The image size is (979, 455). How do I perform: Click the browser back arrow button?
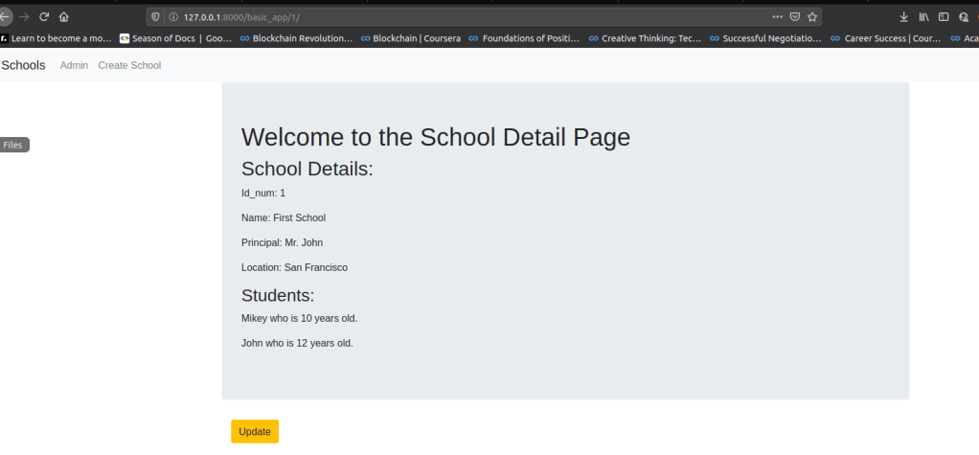[5, 16]
